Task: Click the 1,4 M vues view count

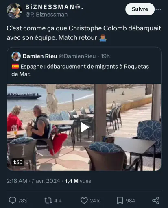Action: click(x=78, y=181)
